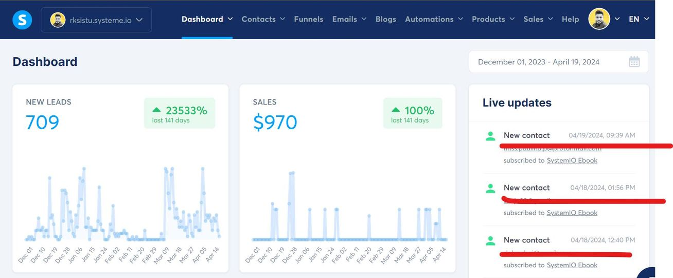Open the Blogs menu item
673x278 pixels.
click(385, 19)
